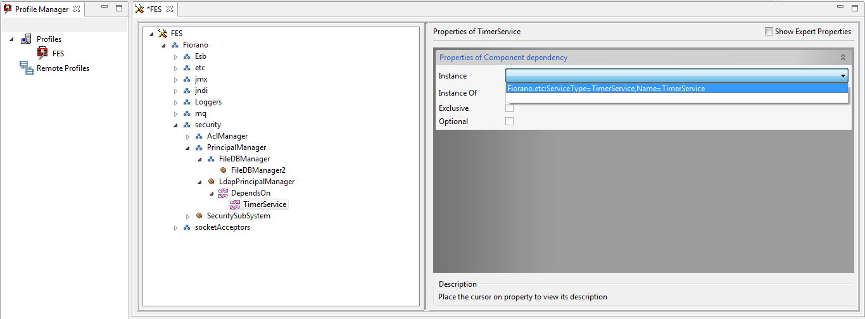The height and width of the screenshot is (319, 865).
Task: Click the jndi node icon
Action: point(187,91)
